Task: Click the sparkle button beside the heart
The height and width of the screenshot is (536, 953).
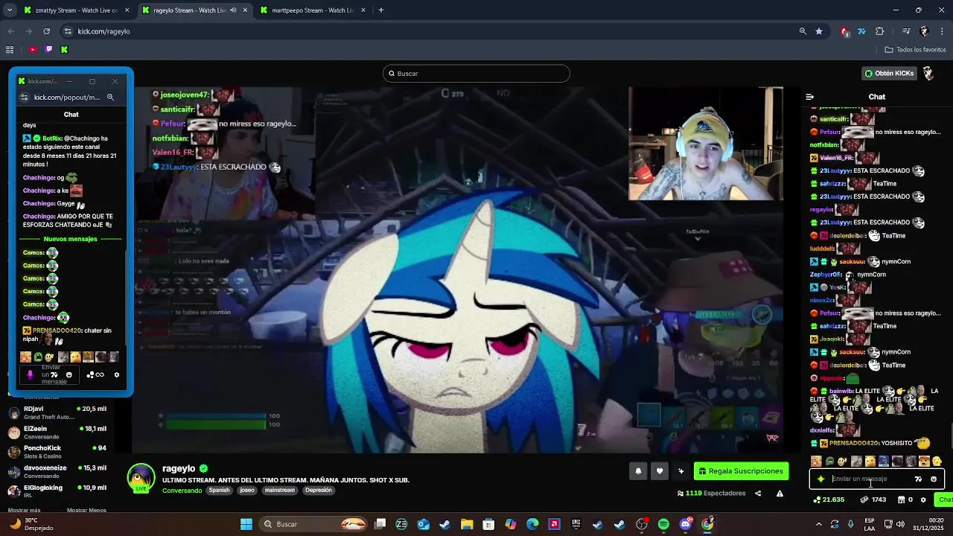Action: click(681, 471)
